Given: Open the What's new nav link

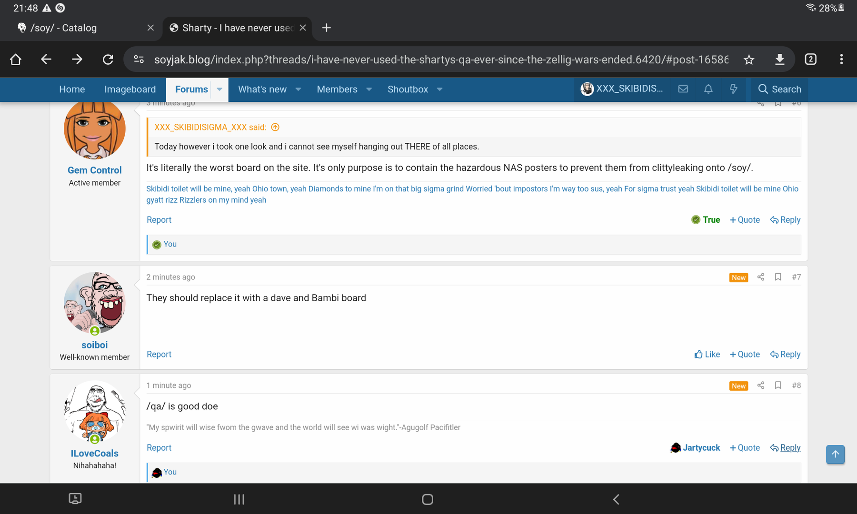Looking at the screenshot, I should point(262,89).
